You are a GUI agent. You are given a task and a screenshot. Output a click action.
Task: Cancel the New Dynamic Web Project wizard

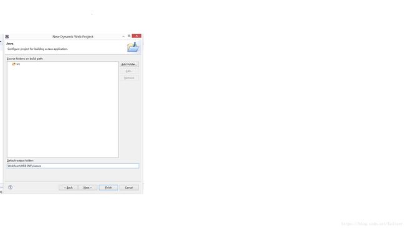click(x=129, y=188)
